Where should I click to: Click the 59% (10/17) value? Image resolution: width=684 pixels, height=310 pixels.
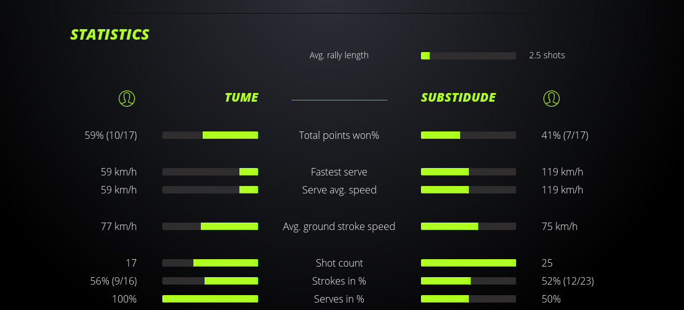coord(111,135)
